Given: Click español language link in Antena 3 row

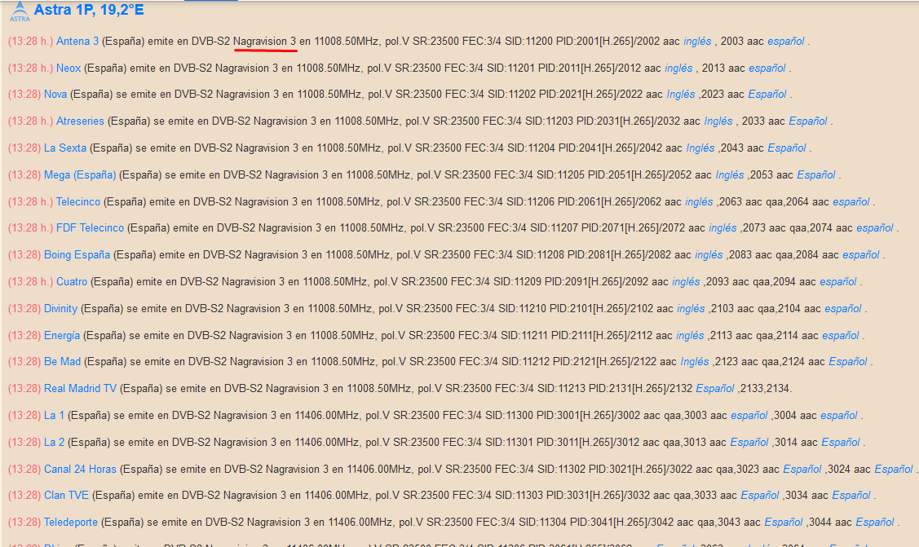Looking at the screenshot, I should [x=786, y=41].
